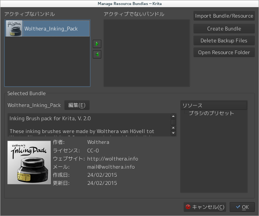Click the red cancel icon on キャンセル button
This screenshot has width=259, height=216.
click(x=188, y=207)
